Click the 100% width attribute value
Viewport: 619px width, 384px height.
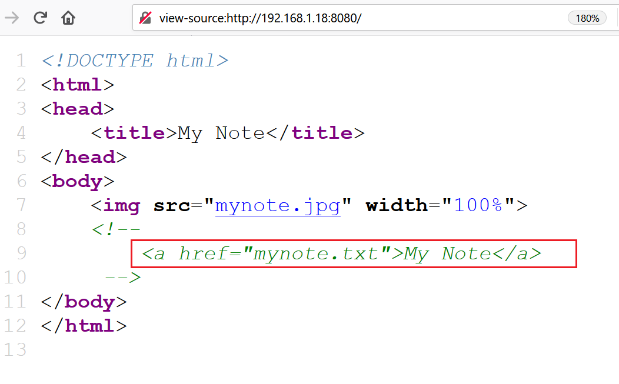point(477,206)
